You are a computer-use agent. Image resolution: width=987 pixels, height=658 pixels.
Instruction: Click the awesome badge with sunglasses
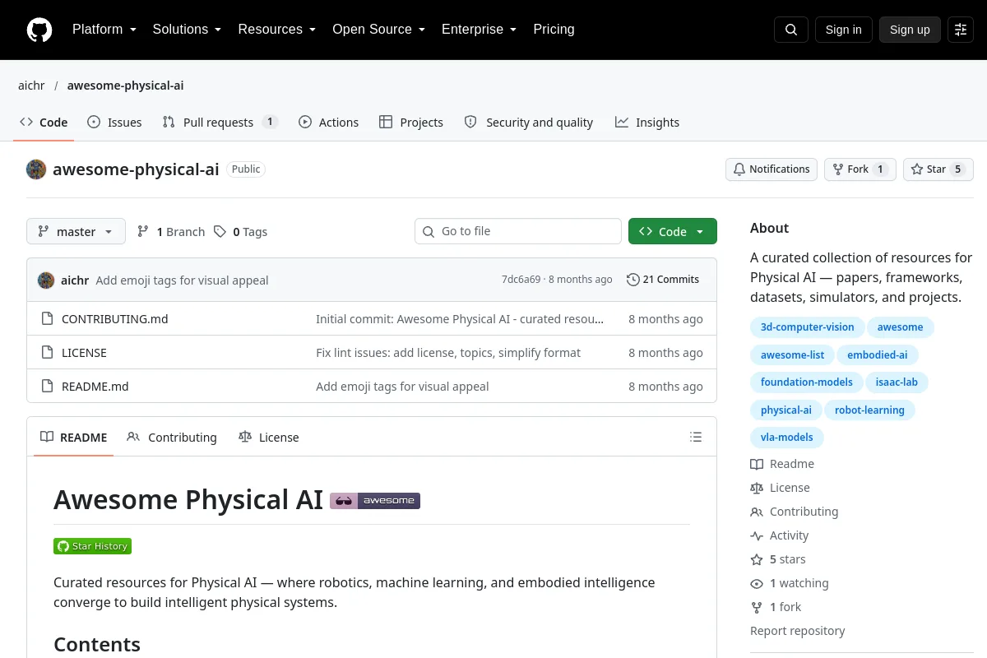(x=375, y=501)
